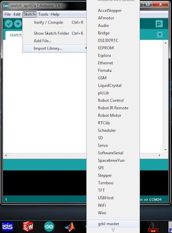
Task: Click editor vertical scrollbar up arrow
Action: pyautogui.click(x=165, y=43)
